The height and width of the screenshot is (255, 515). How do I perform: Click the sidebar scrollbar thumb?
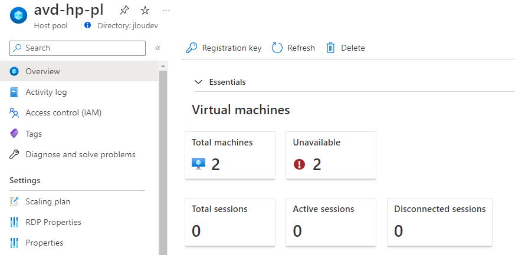163,162
